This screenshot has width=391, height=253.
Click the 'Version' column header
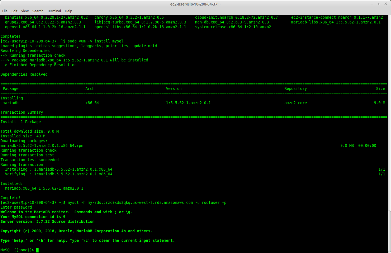(174, 89)
